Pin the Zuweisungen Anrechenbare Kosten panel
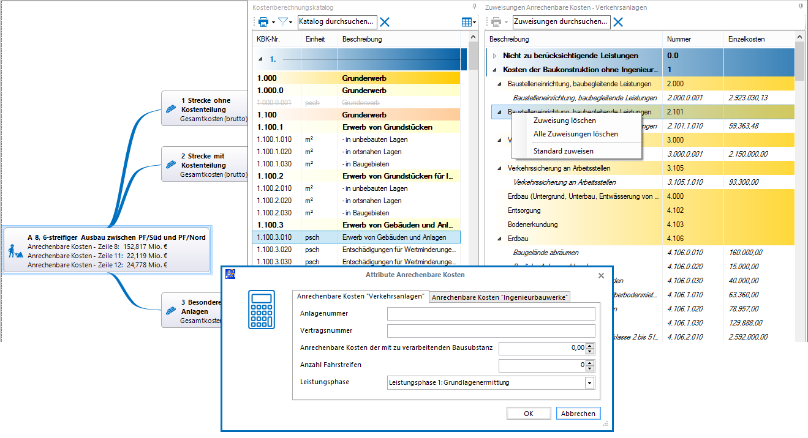808x438 pixels. point(802,6)
